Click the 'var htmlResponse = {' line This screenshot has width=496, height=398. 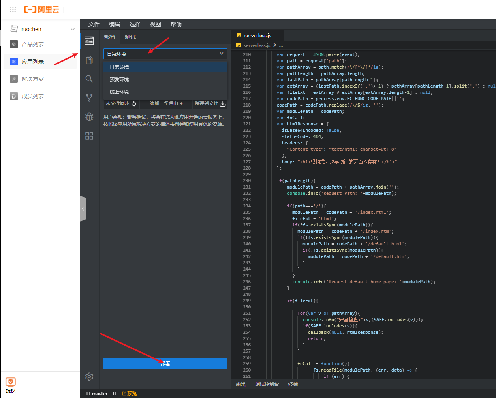point(302,124)
